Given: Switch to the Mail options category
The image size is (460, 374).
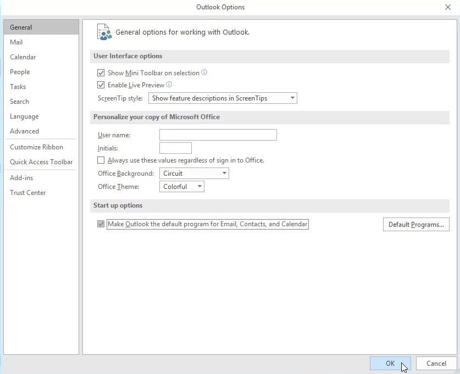Looking at the screenshot, I should click(x=41, y=42).
